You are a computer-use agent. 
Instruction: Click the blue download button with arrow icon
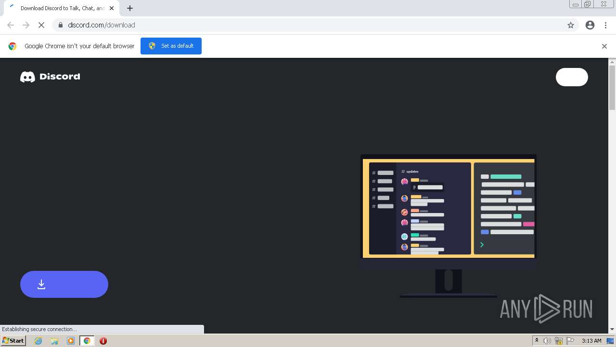point(64,284)
